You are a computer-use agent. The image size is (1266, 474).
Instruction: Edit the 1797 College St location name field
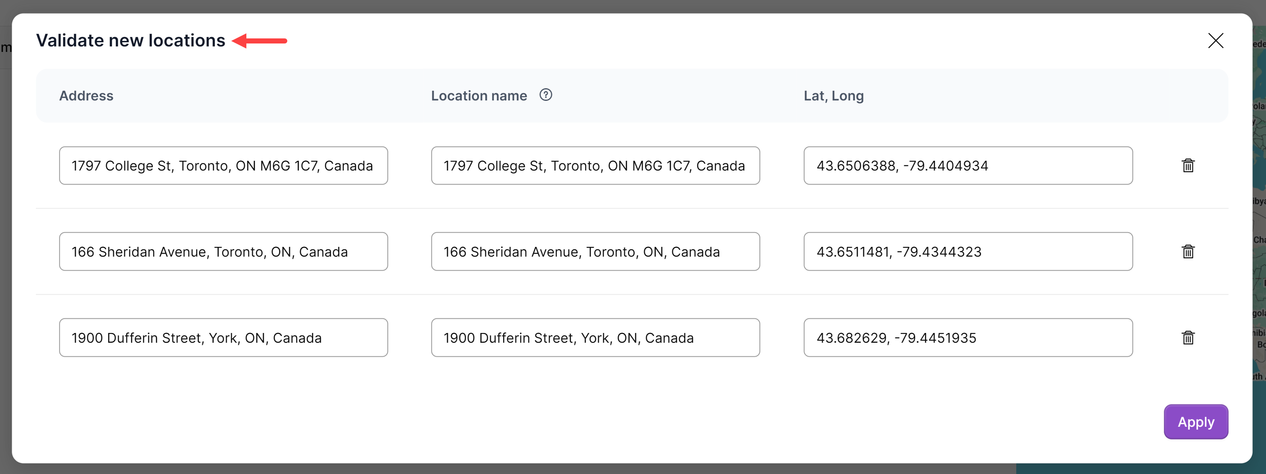tap(595, 166)
